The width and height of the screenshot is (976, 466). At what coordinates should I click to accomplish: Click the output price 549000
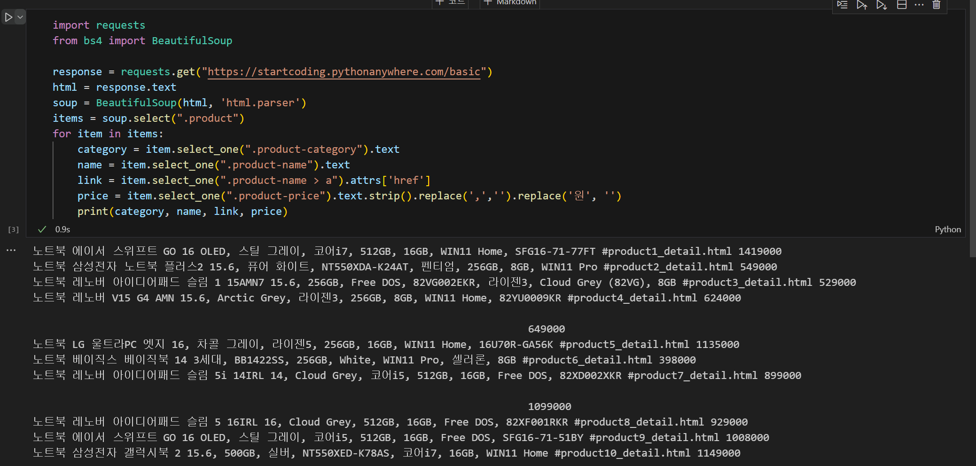pos(758,267)
